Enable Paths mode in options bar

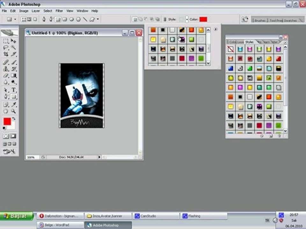tap(29, 19)
